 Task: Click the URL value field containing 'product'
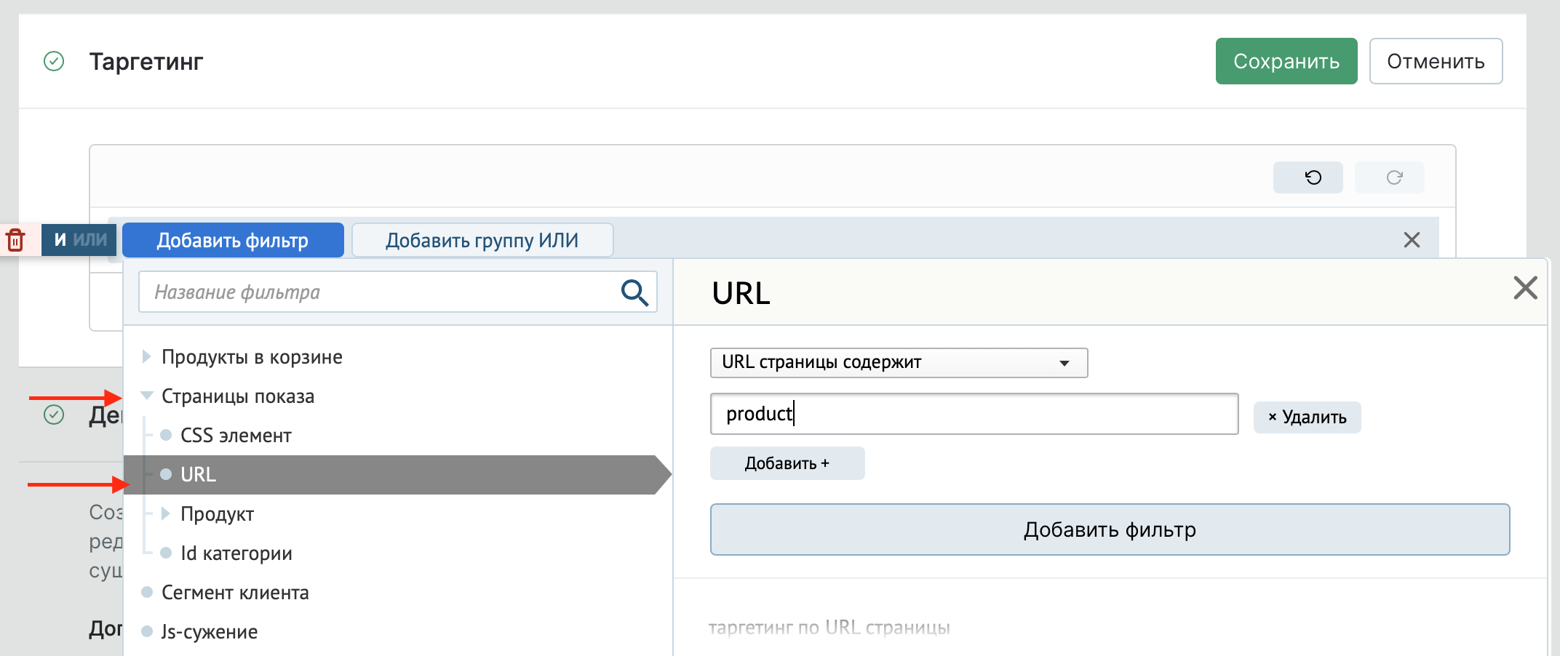[974, 414]
